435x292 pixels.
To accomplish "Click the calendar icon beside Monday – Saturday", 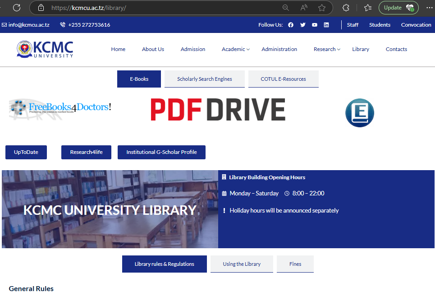I will [x=224, y=193].
